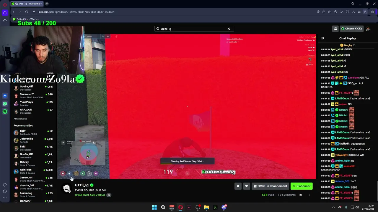
Task: Open Voicemeeter from the taskbar
Action: coord(172,207)
